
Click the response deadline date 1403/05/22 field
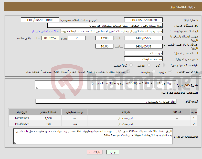(143, 38)
